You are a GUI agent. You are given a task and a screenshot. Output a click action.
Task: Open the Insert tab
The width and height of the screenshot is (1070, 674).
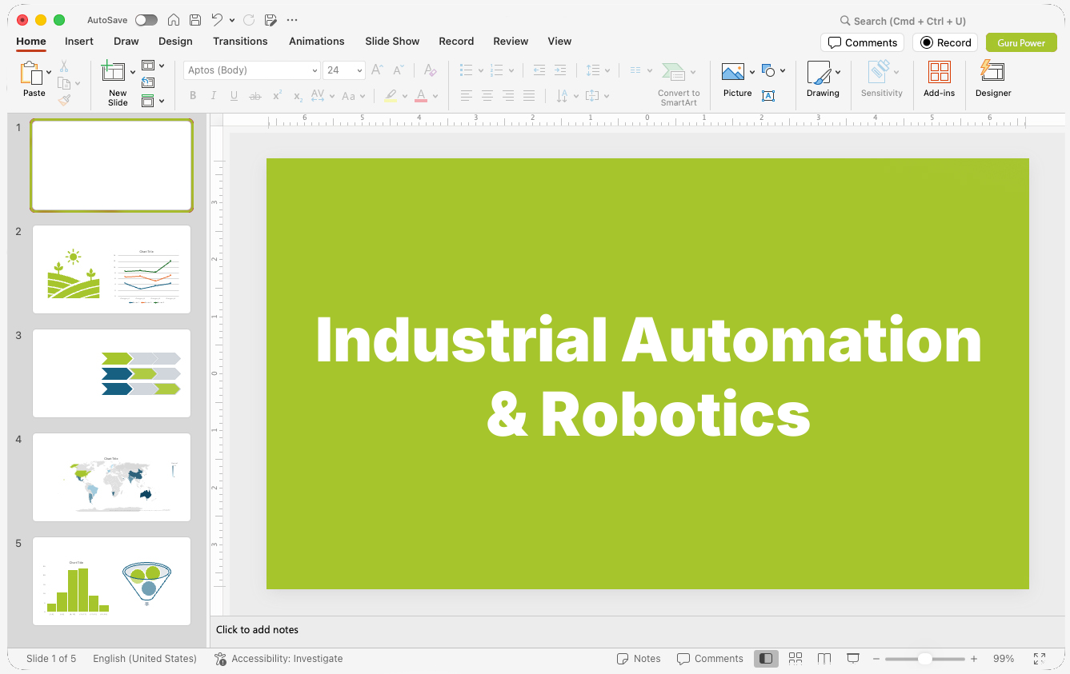click(79, 41)
